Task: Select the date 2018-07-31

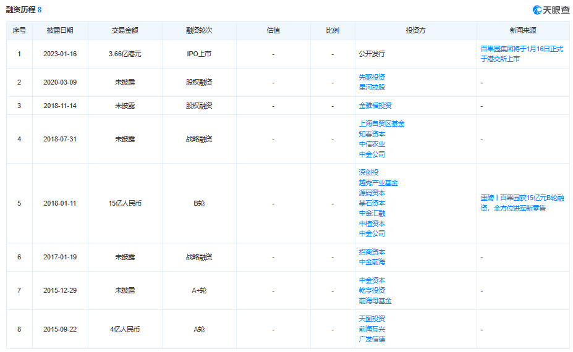Action: click(x=60, y=139)
